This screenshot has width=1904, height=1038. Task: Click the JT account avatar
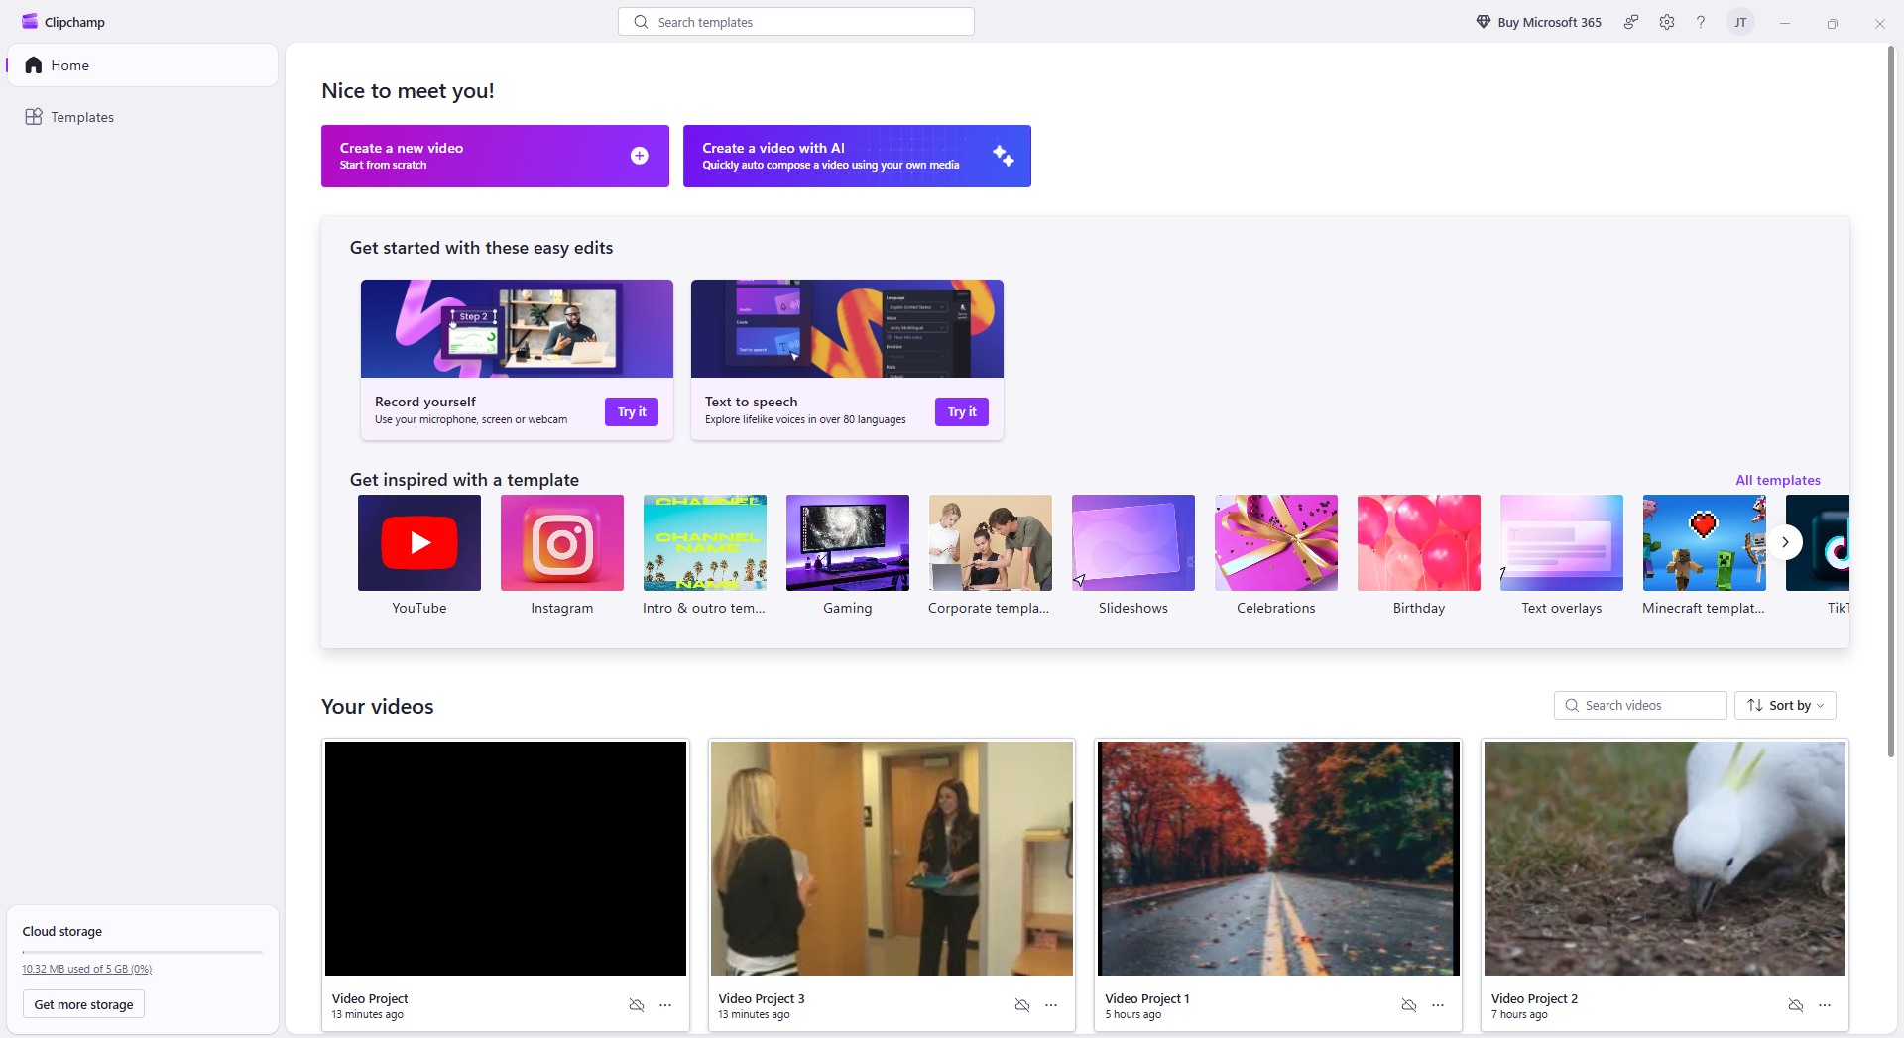[x=1740, y=22]
